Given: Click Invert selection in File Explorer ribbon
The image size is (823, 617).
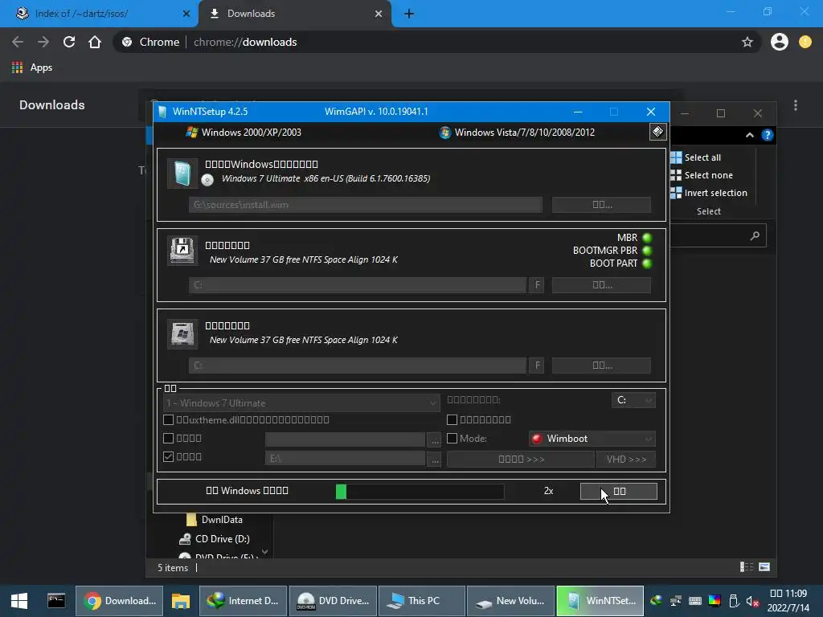Looking at the screenshot, I should pos(709,193).
